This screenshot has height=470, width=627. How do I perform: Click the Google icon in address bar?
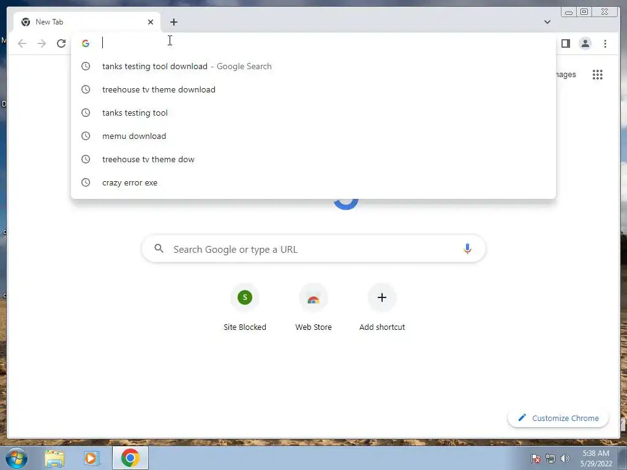pyautogui.click(x=86, y=43)
